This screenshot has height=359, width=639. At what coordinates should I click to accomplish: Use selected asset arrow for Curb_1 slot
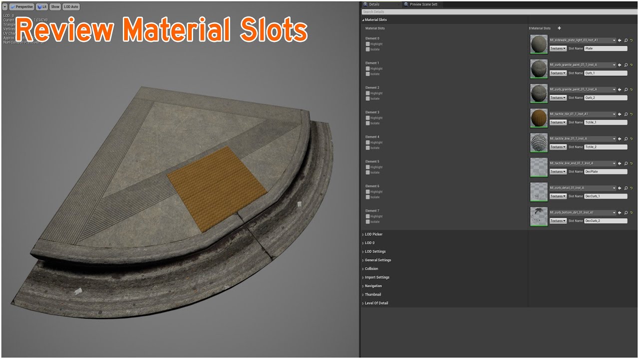[620, 65]
